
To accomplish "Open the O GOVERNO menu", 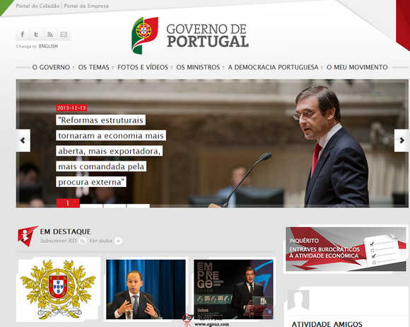I will click(x=51, y=67).
